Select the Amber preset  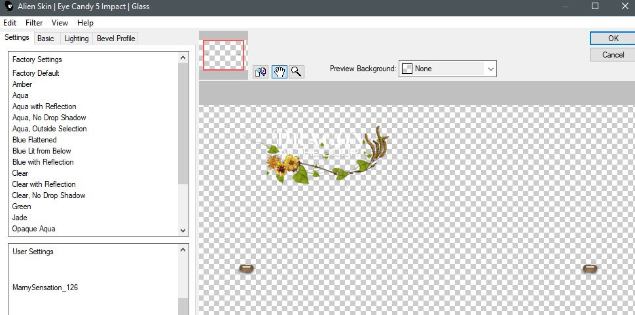(x=22, y=84)
